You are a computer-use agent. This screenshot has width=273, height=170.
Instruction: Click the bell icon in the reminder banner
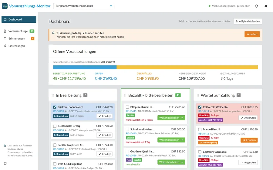click(x=53, y=33)
